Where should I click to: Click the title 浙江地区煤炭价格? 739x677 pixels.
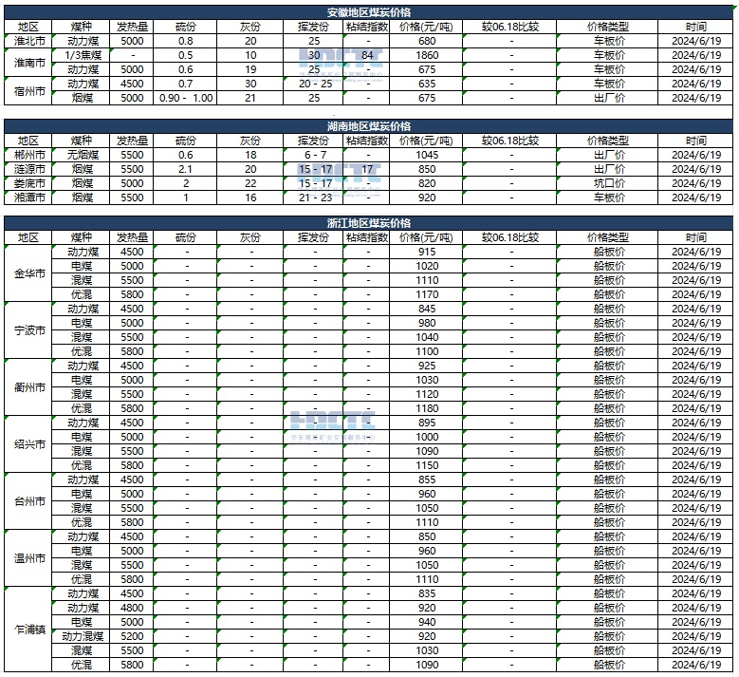tap(369, 223)
